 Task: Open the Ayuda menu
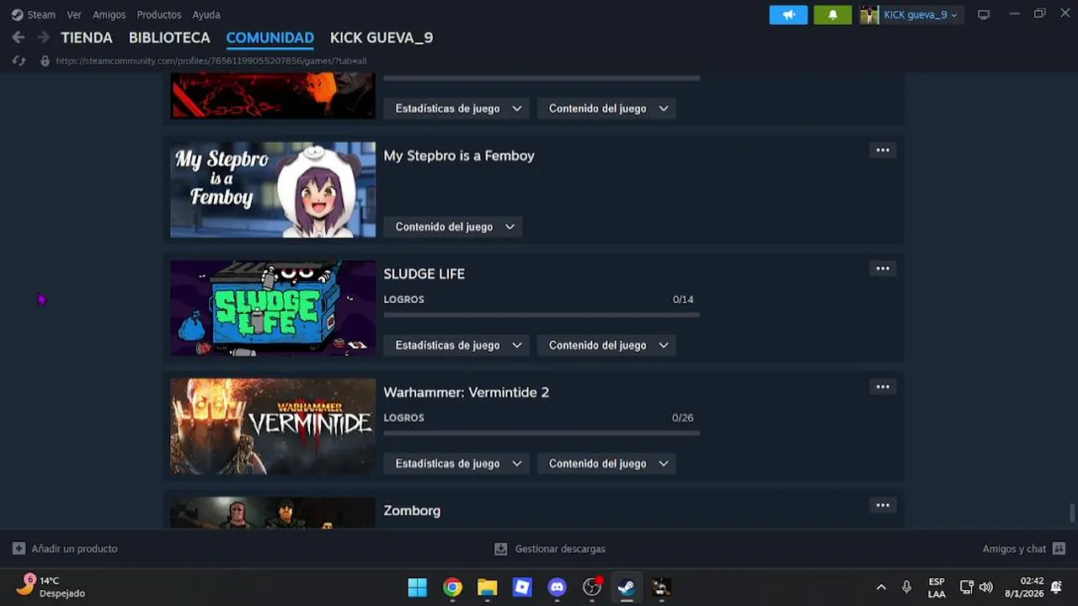(206, 14)
